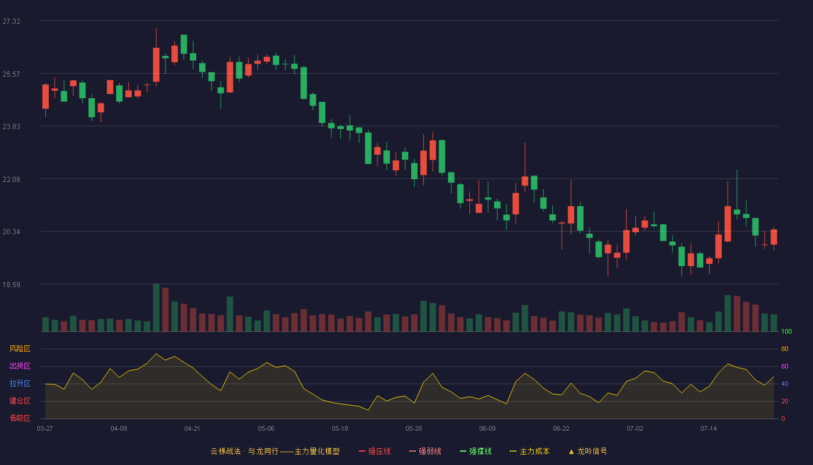The width and height of the screenshot is (813, 465).
Task: Toggle the 主力成本 legend series
Action: 530,451
